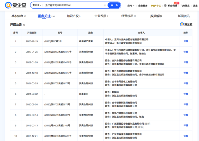The image size is (199, 141).
Task: Expand the 应用 dropdown menu
Action: pos(131,6)
